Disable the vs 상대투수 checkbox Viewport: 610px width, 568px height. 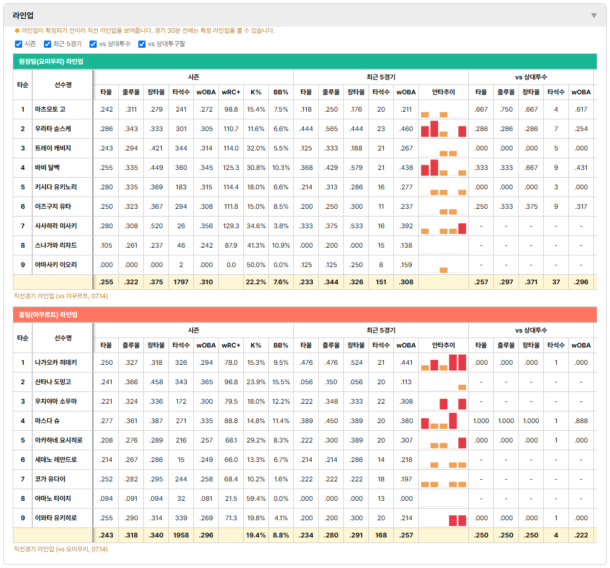click(x=93, y=44)
